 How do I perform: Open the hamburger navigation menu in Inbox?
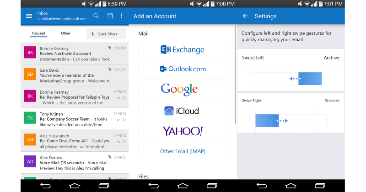pyautogui.click(x=29, y=16)
